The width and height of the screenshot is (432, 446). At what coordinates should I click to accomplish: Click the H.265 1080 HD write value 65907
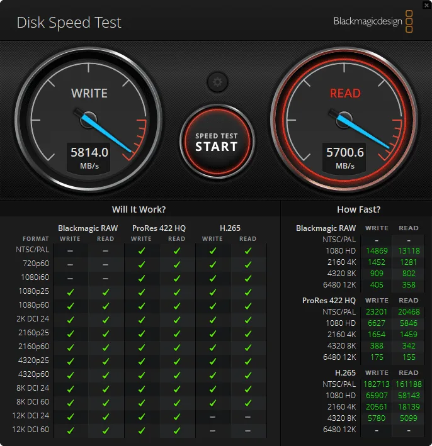click(377, 396)
